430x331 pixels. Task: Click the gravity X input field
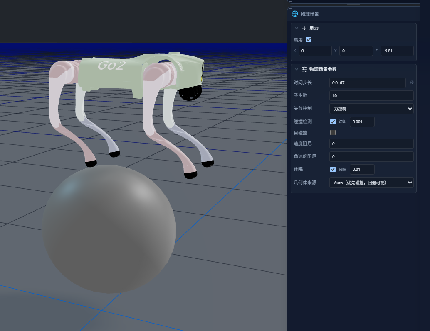click(315, 51)
